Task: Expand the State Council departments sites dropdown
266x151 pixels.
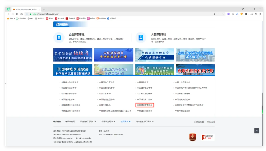Action: 88,121
